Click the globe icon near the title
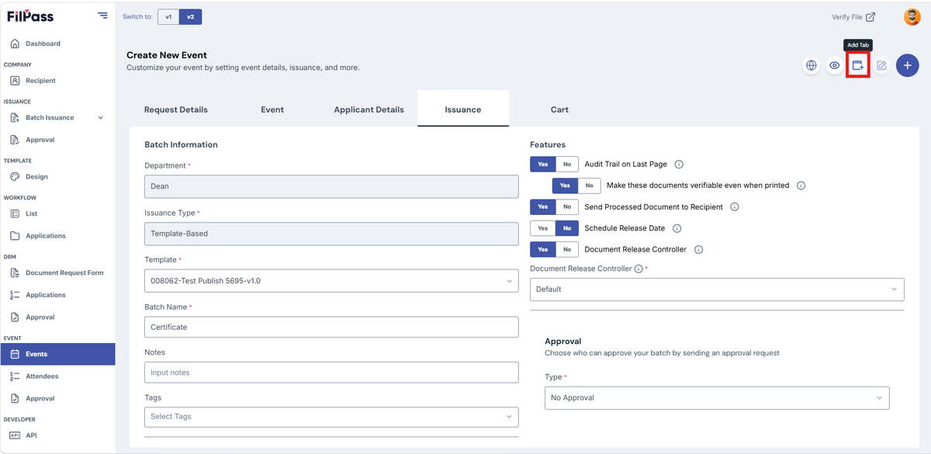Image resolution: width=931 pixels, height=454 pixels. click(x=812, y=66)
